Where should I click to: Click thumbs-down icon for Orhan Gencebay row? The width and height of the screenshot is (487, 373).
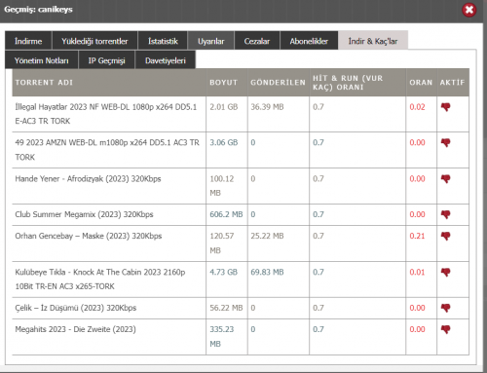tap(445, 236)
